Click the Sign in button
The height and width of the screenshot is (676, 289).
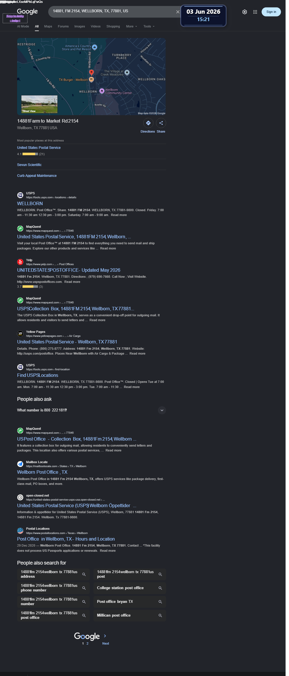(x=271, y=12)
